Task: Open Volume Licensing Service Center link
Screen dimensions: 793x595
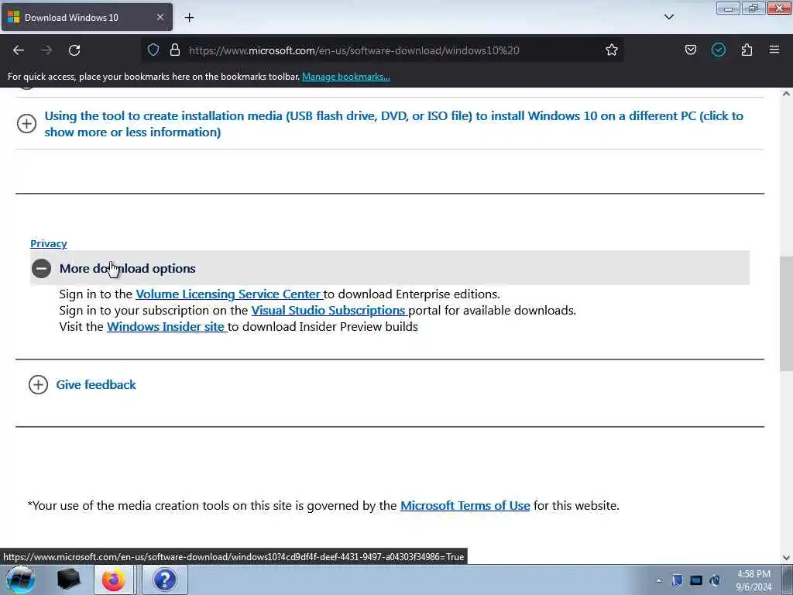Action: pyautogui.click(x=229, y=294)
